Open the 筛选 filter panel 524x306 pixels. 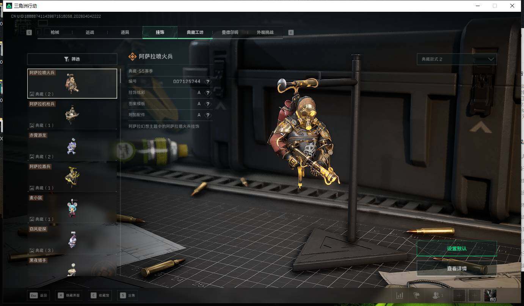click(72, 59)
